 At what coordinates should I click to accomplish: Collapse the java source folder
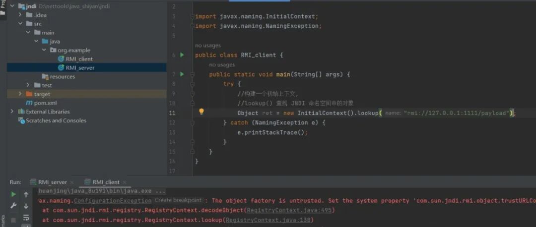pos(36,41)
